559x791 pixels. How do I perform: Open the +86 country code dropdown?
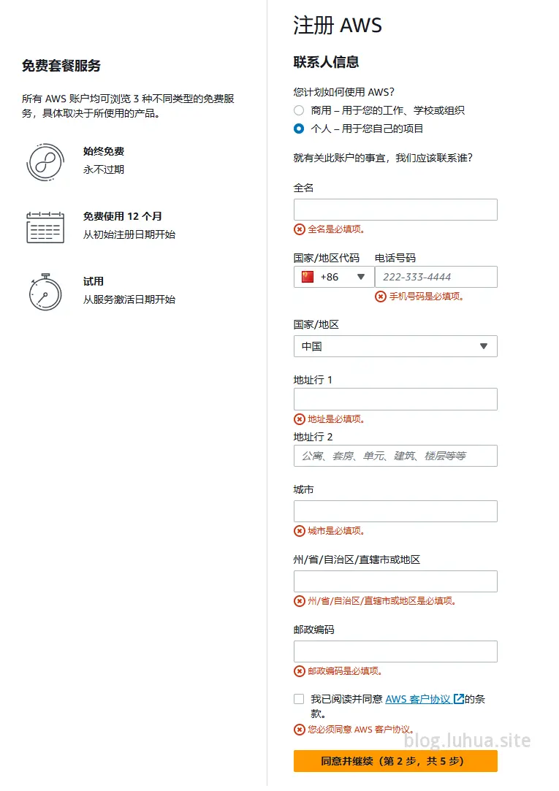(x=334, y=277)
